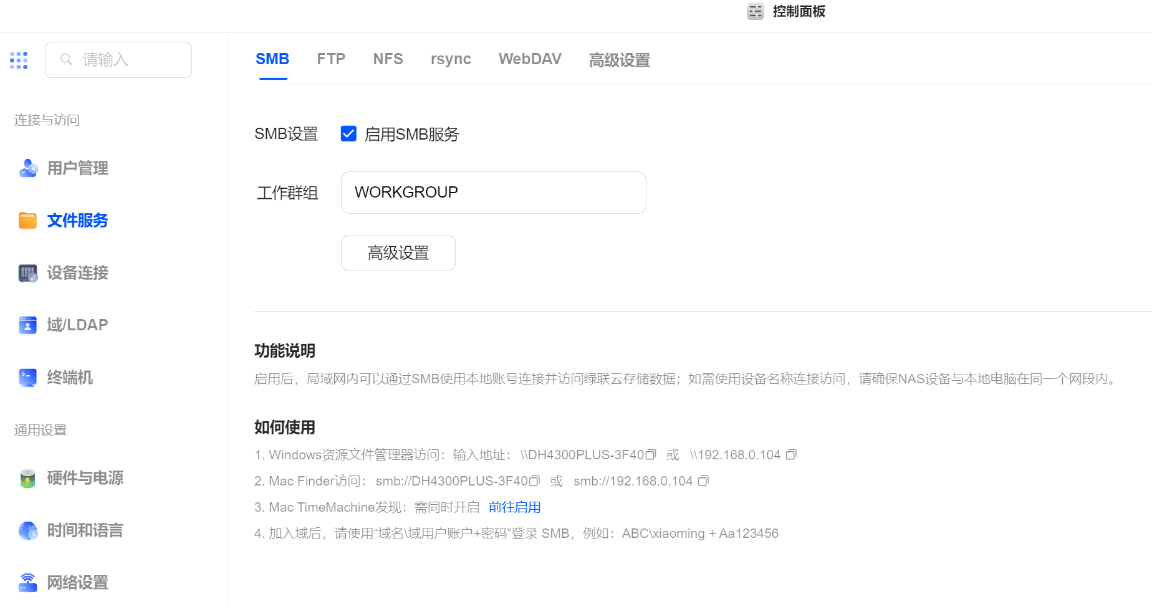Viewport: 1152px width, 607px height.
Task: Open the apps grid launcher icon
Action: (19, 60)
